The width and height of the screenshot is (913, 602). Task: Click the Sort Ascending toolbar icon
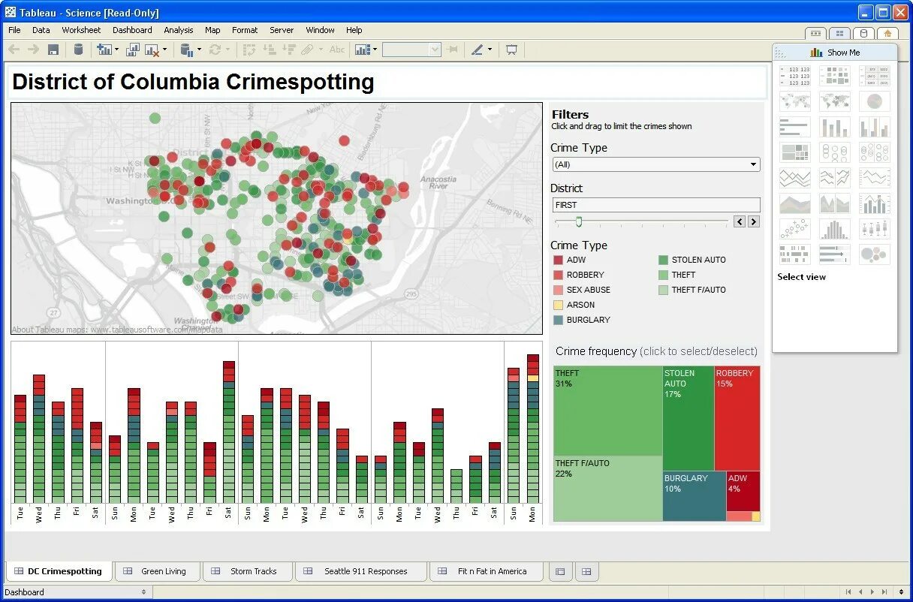coord(270,50)
